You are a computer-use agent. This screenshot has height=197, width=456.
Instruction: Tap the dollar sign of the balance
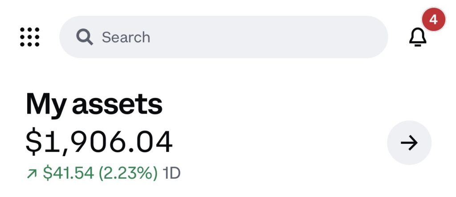click(x=32, y=142)
